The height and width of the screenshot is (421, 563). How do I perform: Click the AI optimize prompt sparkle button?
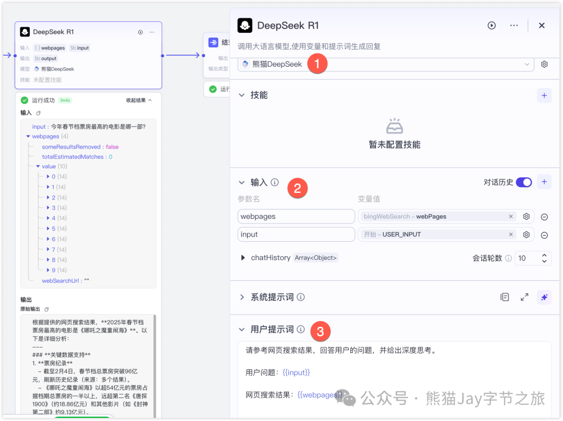[x=544, y=297]
